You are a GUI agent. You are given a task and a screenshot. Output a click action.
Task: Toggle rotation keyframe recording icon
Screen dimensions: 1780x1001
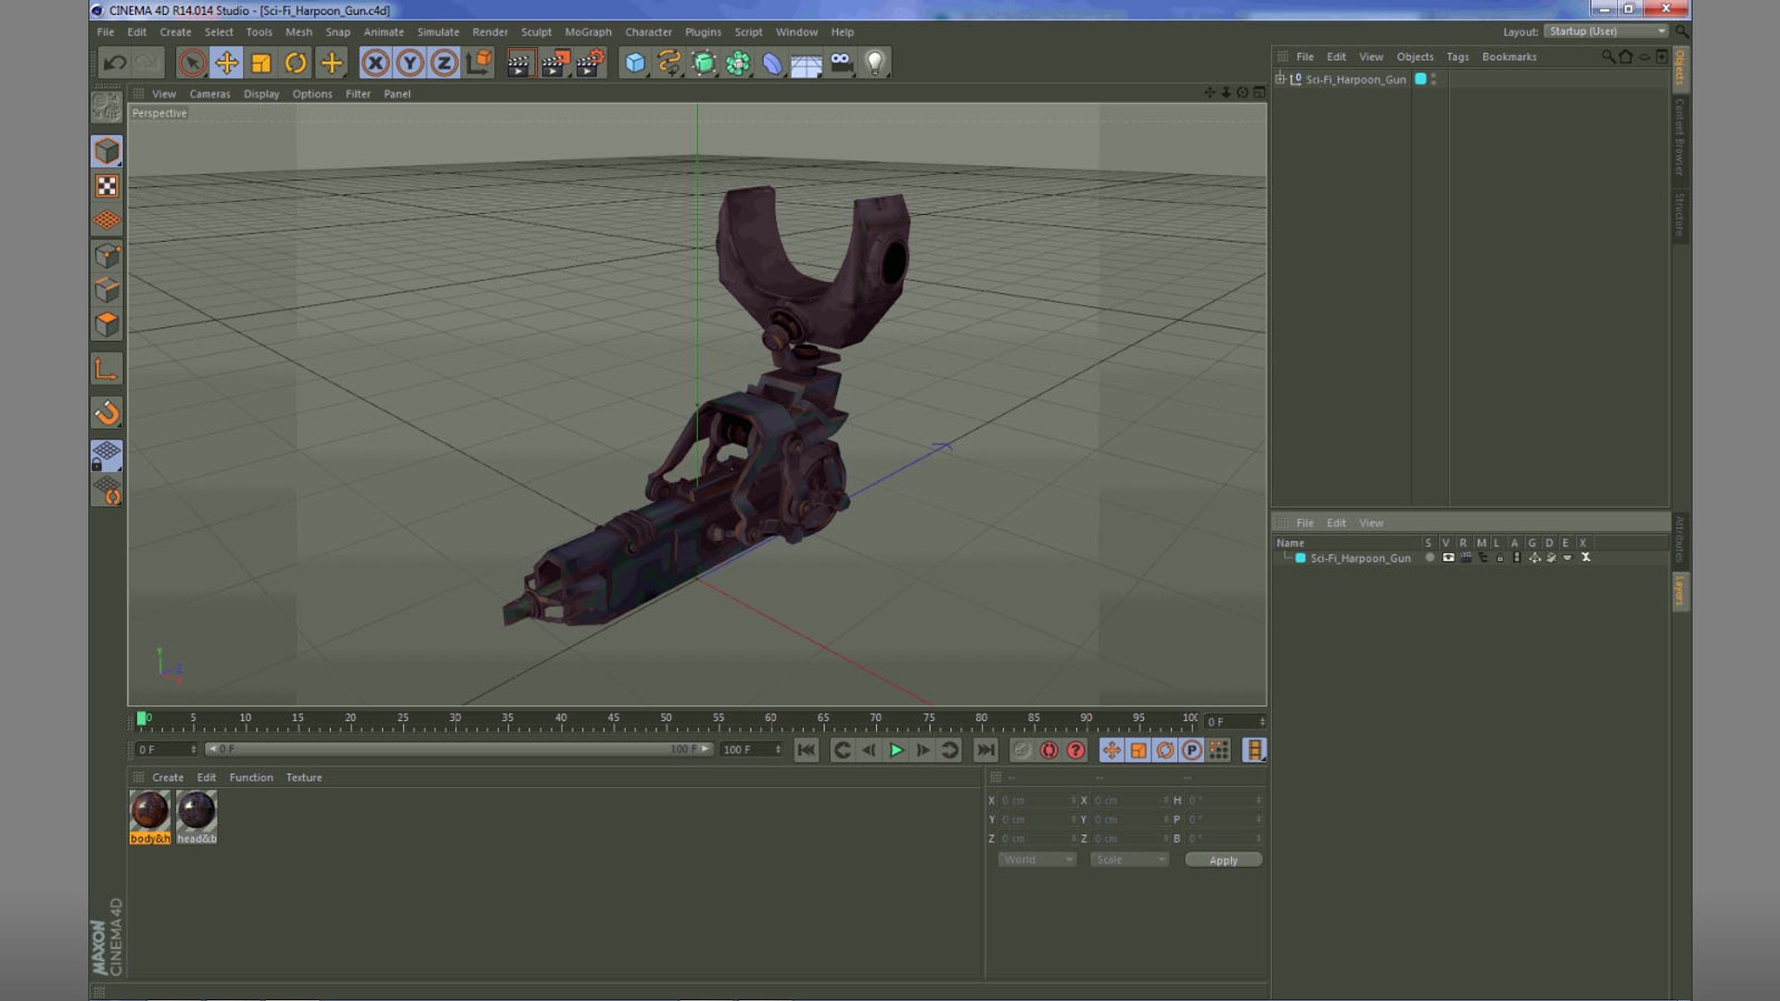1165,750
